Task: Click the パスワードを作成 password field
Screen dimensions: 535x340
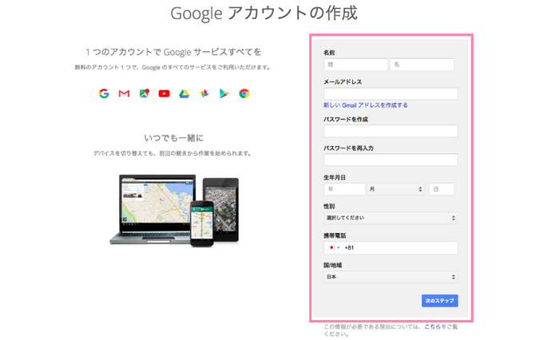Action: point(390,131)
